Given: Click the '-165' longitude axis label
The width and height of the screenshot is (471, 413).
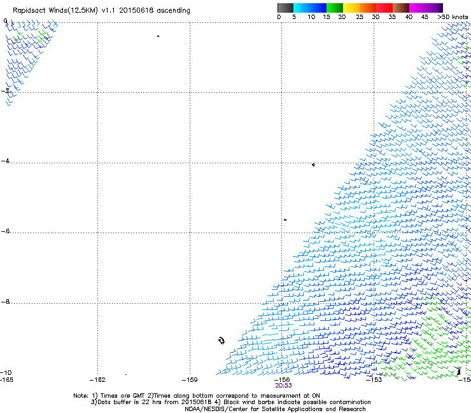Looking at the screenshot, I should pyautogui.click(x=6, y=380).
